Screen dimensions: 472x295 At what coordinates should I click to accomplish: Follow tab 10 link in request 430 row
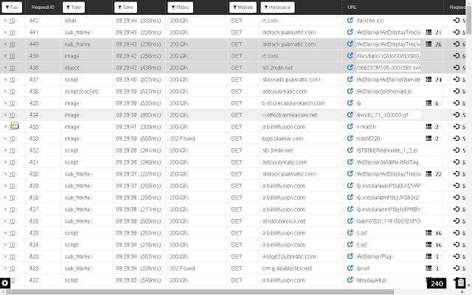click(x=12, y=174)
